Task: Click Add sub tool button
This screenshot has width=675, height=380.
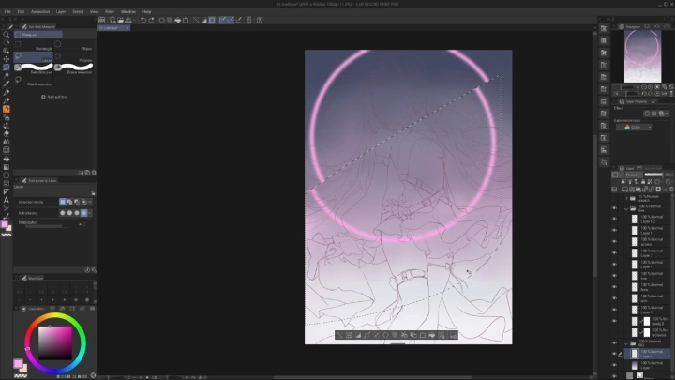Action: (x=55, y=96)
